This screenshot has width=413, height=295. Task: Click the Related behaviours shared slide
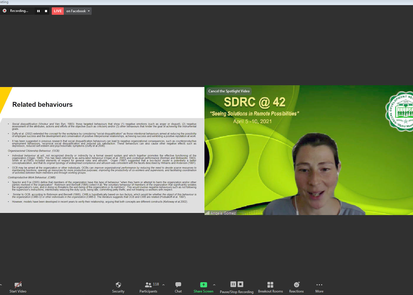[x=102, y=150]
